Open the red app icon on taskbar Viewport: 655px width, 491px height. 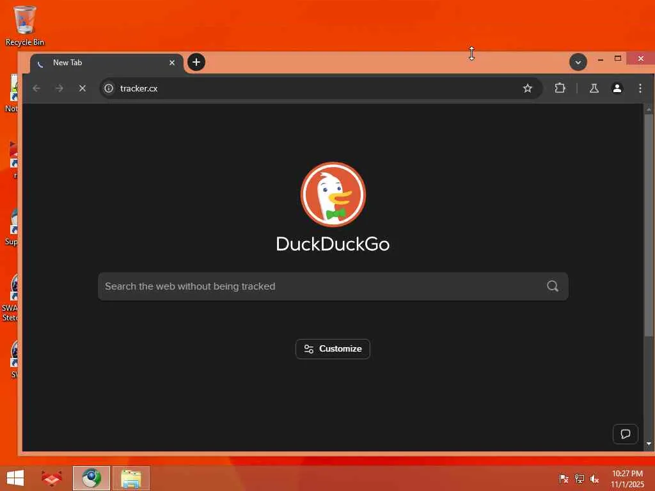coord(52,478)
